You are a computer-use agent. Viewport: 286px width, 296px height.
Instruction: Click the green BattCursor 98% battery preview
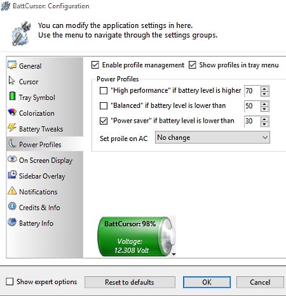(136, 236)
